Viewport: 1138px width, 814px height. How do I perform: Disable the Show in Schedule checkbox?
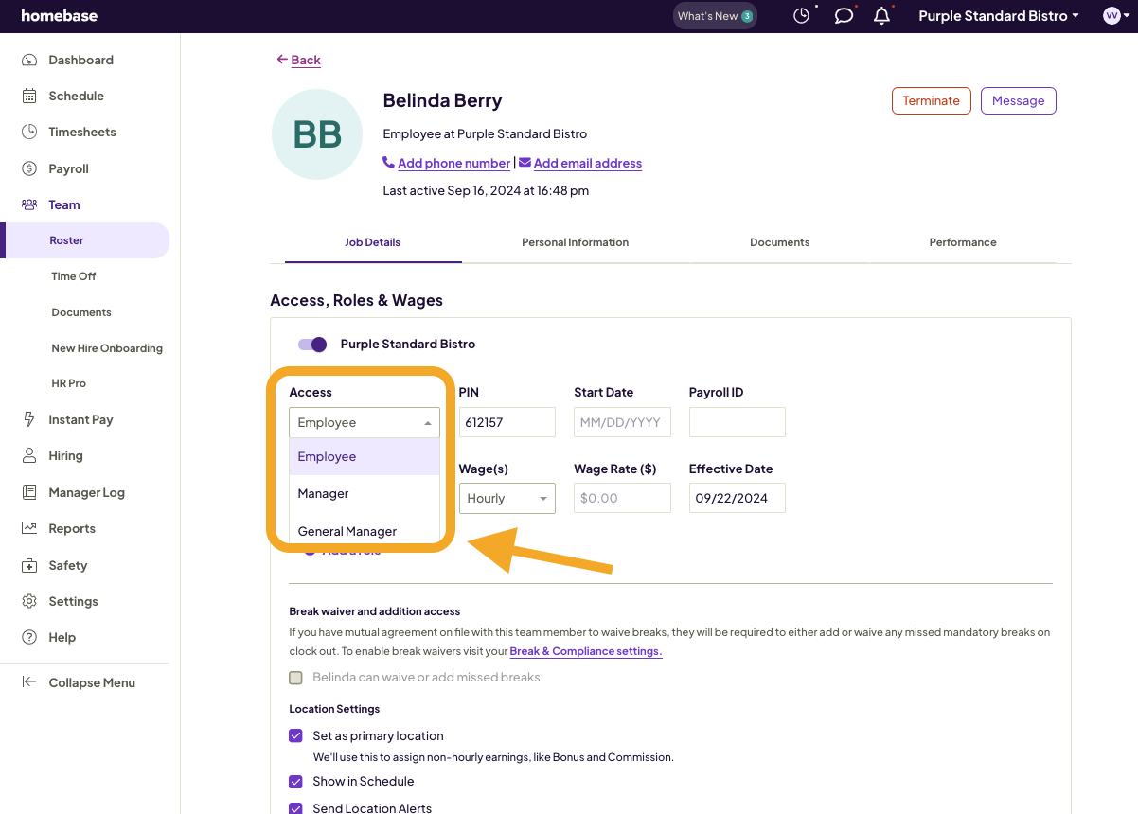click(295, 781)
